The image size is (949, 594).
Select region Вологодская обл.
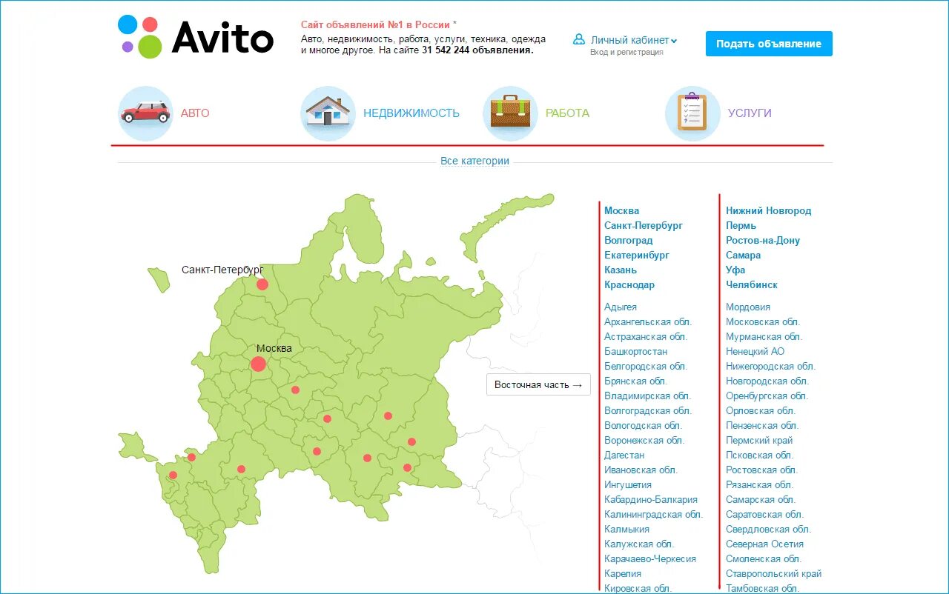click(644, 425)
